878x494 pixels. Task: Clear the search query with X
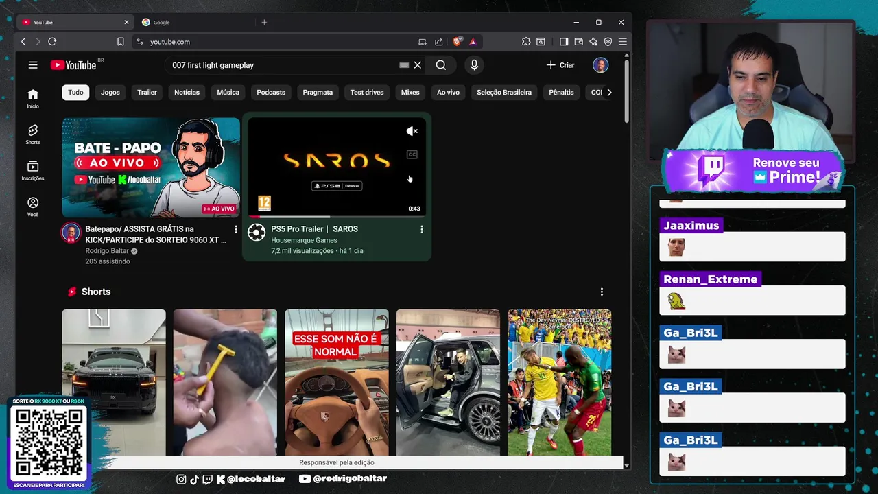pos(417,65)
